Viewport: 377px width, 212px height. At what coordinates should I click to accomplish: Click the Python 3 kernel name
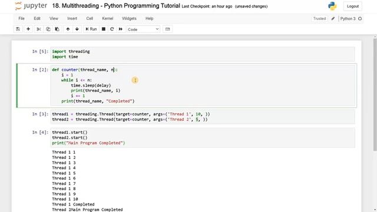(348, 18)
